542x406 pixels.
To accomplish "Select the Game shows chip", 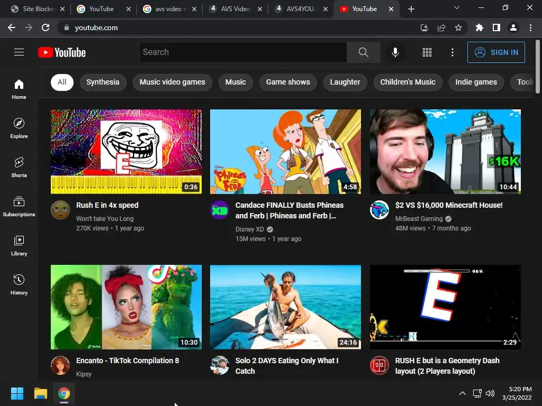I will coord(288,82).
